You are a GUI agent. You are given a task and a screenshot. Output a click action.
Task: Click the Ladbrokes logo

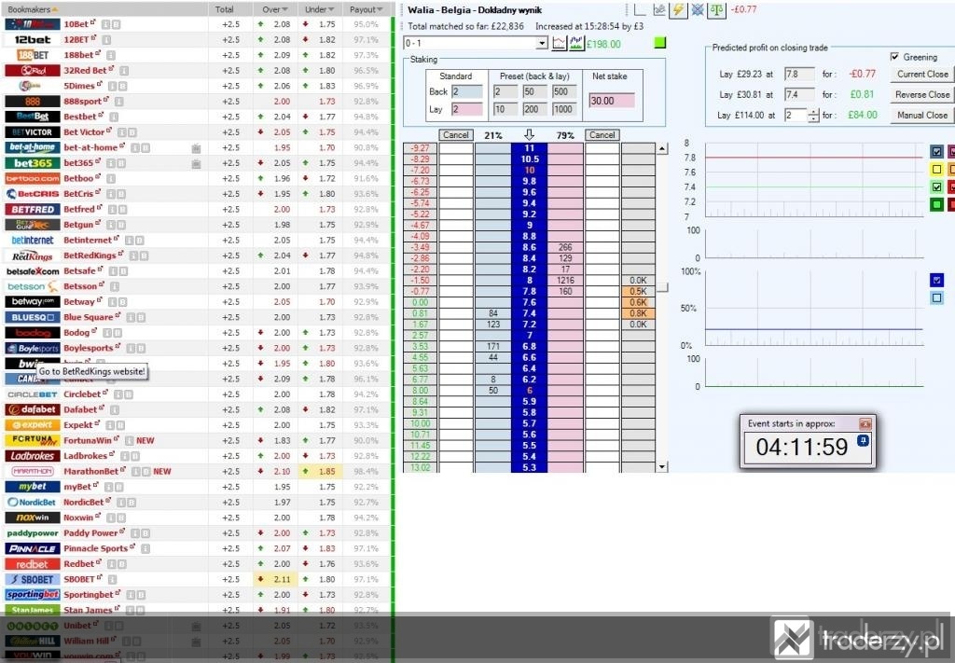pos(33,456)
